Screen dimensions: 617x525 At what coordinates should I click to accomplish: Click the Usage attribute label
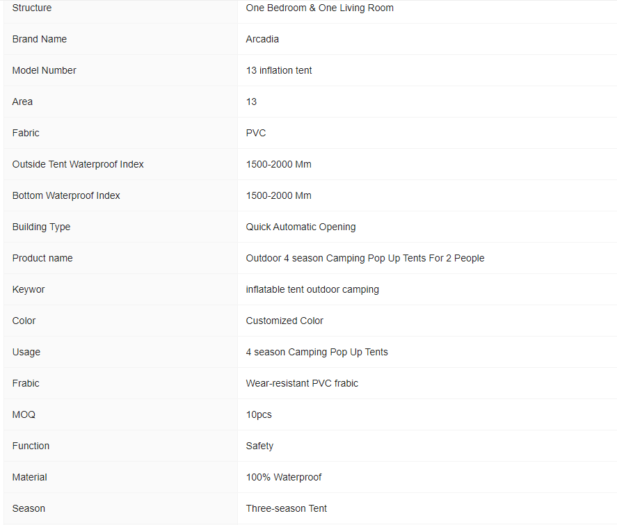pos(26,352)
